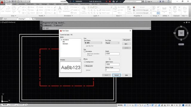This screenshot has width=191, height=107.
Task: Select the Line tool in Draw panel
Action: pos(3,9)
